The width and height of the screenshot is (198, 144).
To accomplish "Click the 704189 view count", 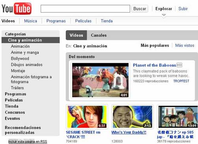I will pos(71,141).
